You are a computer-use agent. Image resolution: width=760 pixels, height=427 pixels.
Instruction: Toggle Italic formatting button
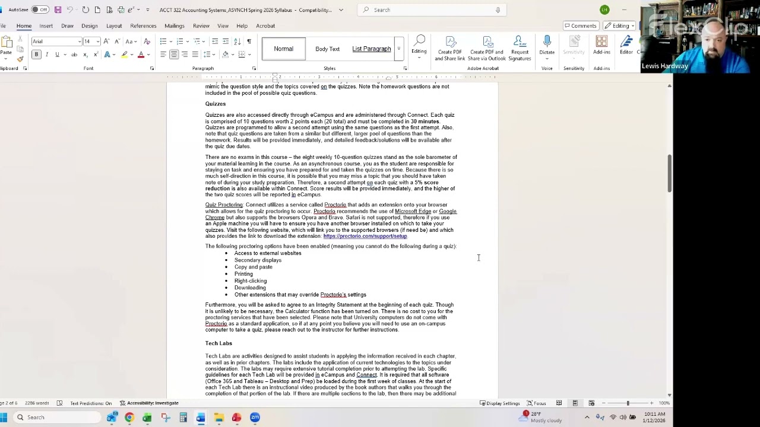(x=46, y=55)
